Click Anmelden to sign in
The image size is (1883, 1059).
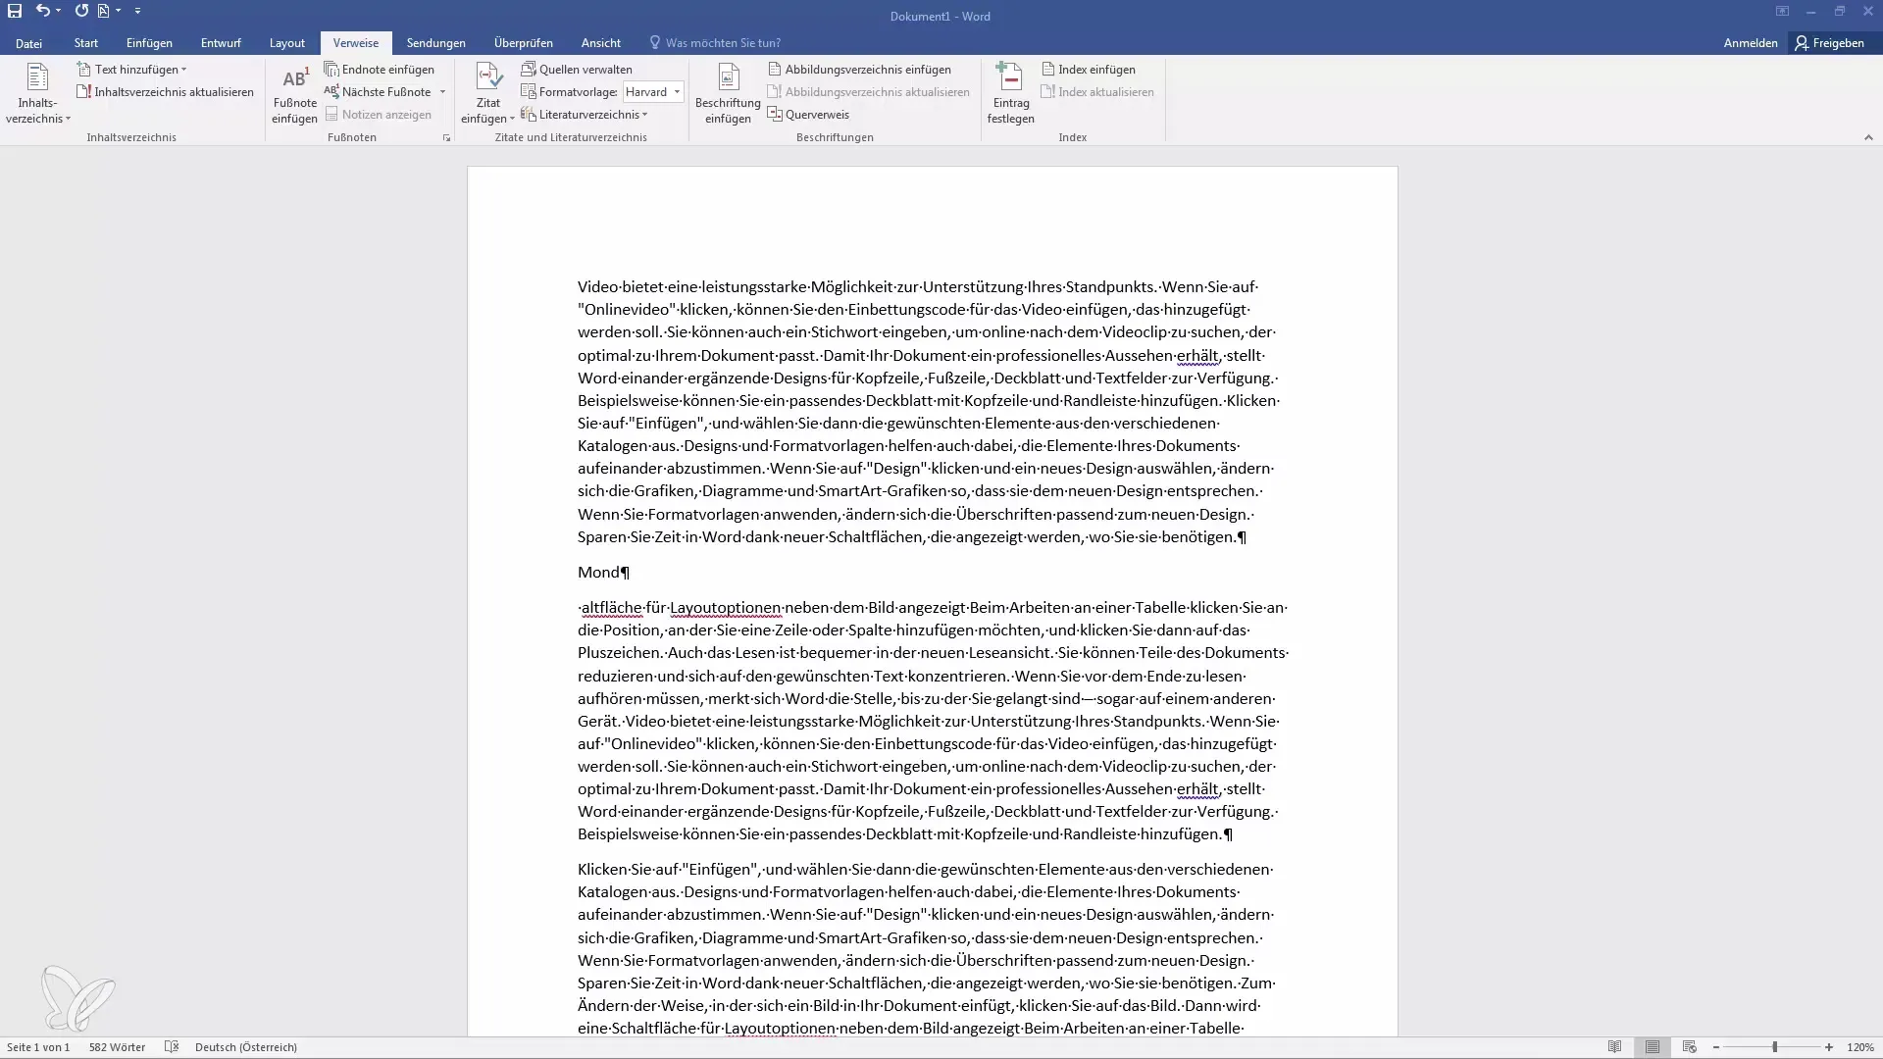(1751, 43)
